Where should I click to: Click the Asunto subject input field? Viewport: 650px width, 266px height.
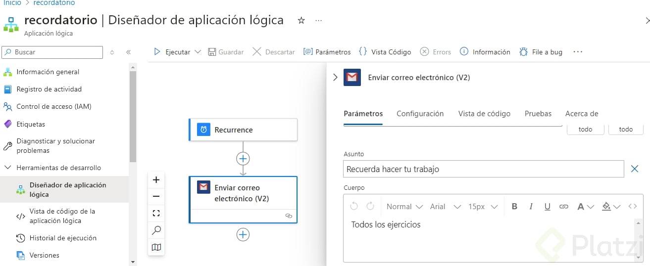pos(483,169)
